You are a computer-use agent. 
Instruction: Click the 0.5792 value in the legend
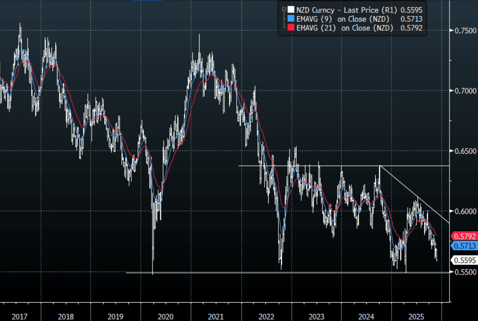411,28
